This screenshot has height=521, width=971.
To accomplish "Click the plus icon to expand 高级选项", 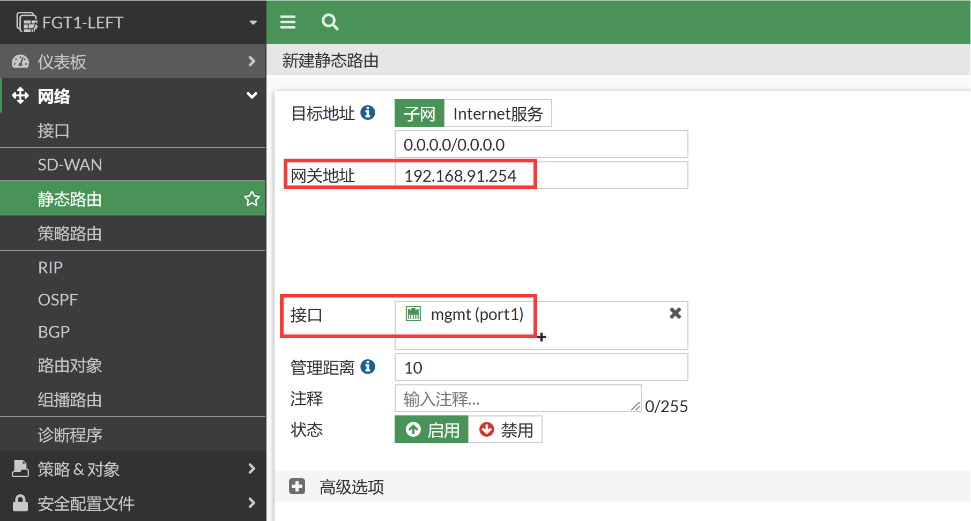I will coord(297,486).
